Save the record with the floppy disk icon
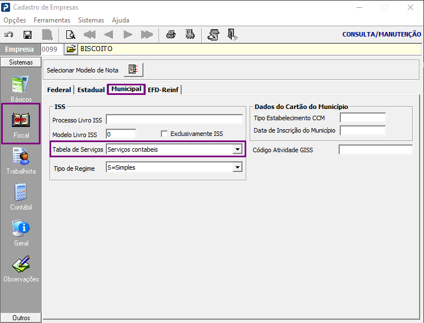This screenshot has width=424, height=323. 28,35
